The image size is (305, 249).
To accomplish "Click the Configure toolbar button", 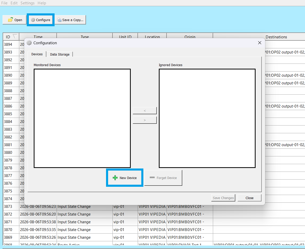I will [41, 20].
